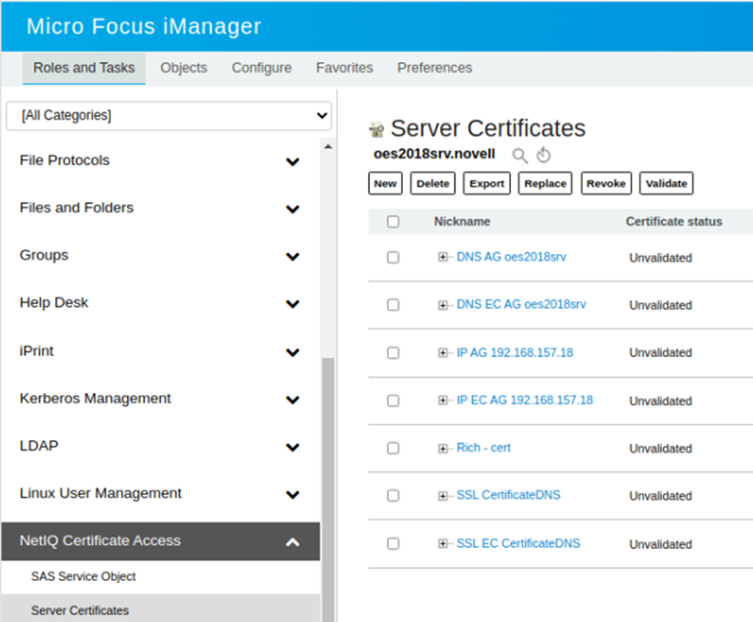Check the select-all checkbox in table header
753x622 pixels.
pyautogui.click(x=393, y=221)
